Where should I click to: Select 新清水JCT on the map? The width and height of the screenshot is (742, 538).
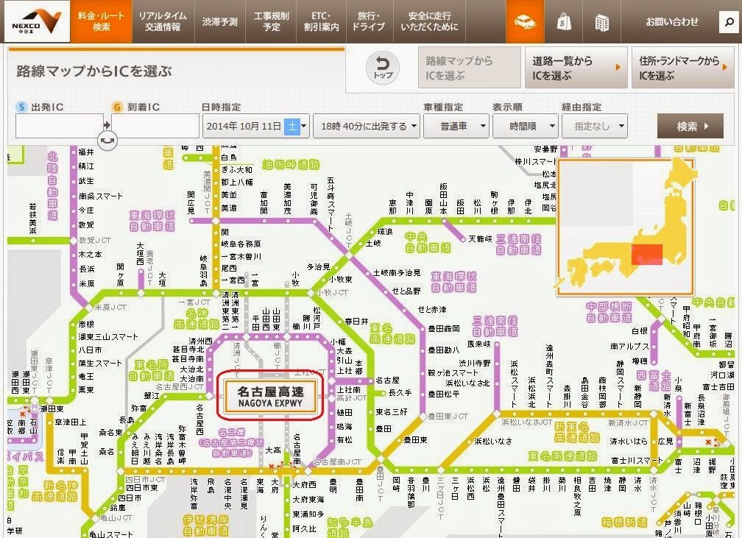(x=628, y=422)
